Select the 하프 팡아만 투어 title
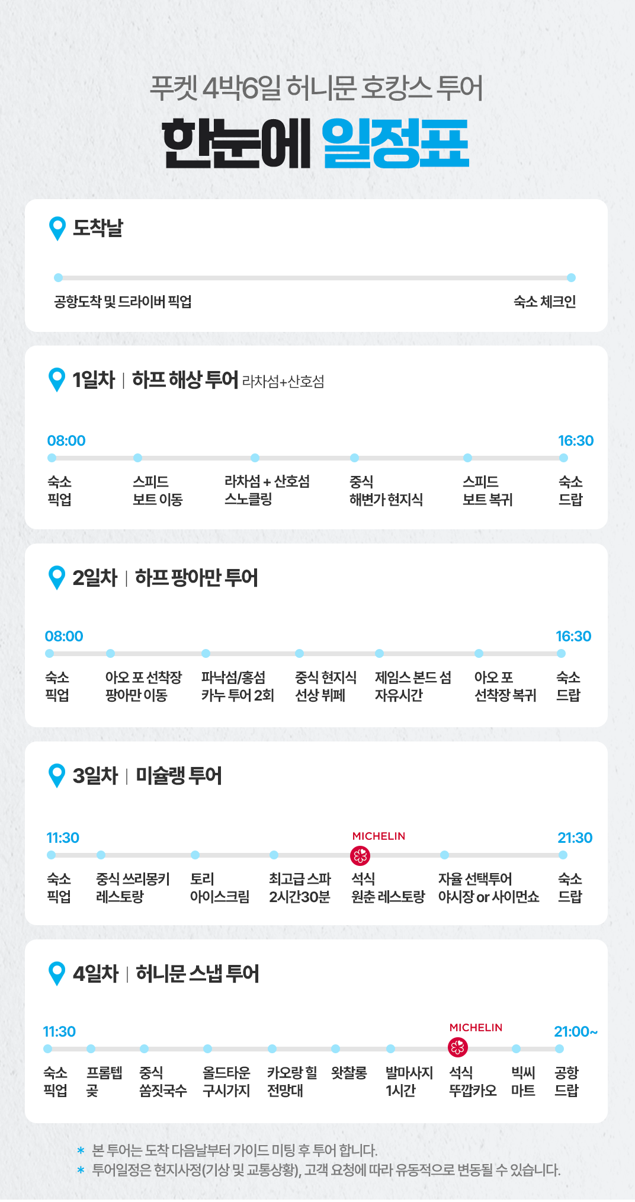635x1202 pixels. coord(197,577)
